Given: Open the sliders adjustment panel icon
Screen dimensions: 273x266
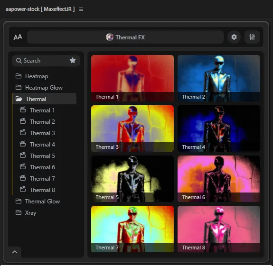Looking at the screenshot, I should [x=252, y=37].
